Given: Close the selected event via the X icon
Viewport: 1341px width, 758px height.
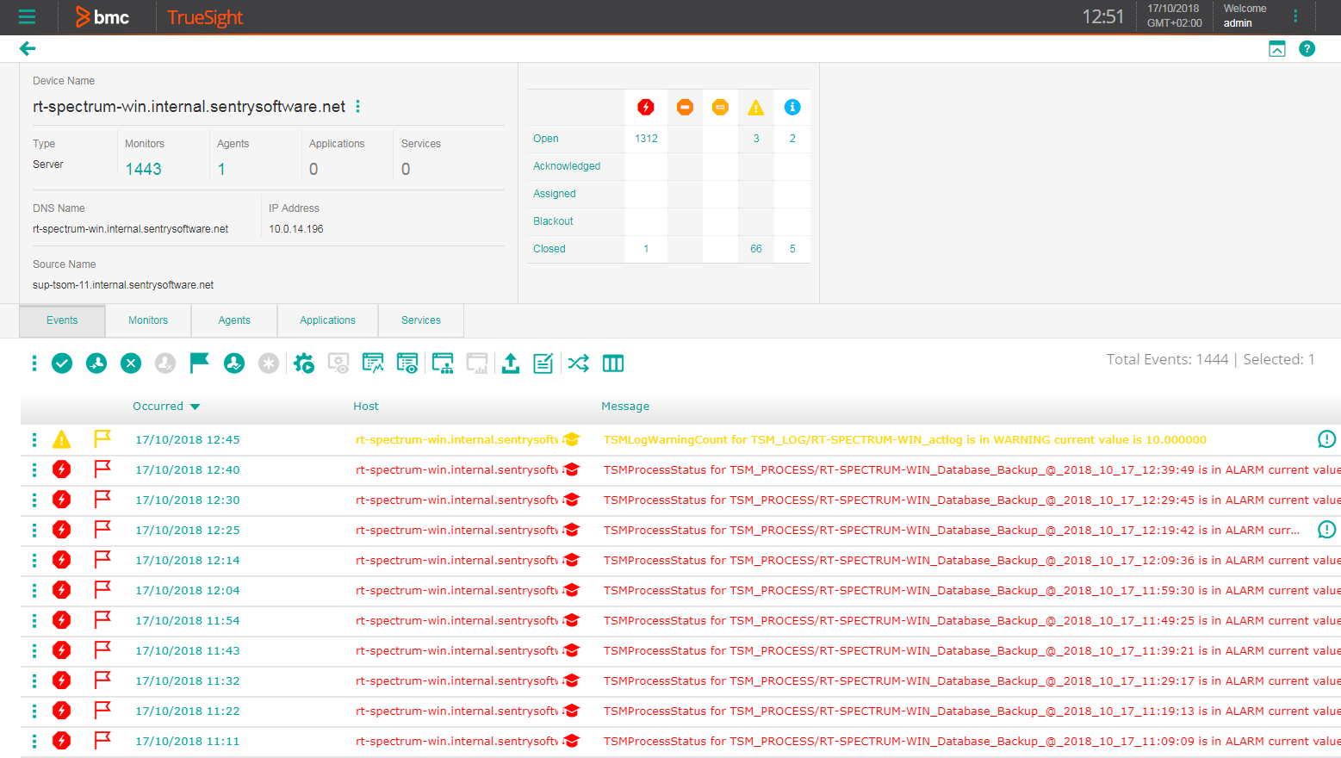Looking at the screenshot, I should click(130, 363).
